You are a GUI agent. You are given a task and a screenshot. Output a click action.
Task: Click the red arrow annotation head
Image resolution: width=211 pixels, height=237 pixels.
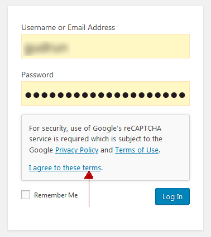tap(89, 175)
